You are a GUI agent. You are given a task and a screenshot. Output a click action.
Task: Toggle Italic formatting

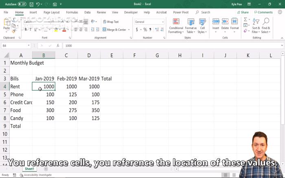[31, 29]
